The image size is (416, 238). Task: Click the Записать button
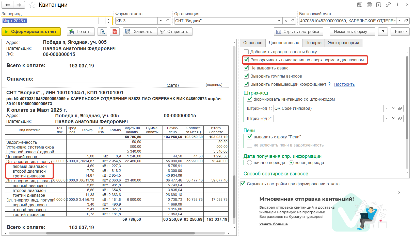coord(140,32)
